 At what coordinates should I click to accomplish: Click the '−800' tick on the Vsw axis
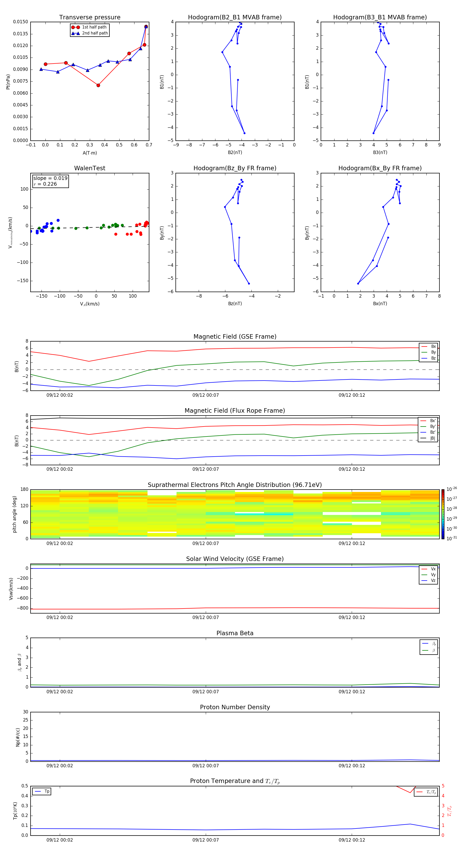(x=22, y=608)
